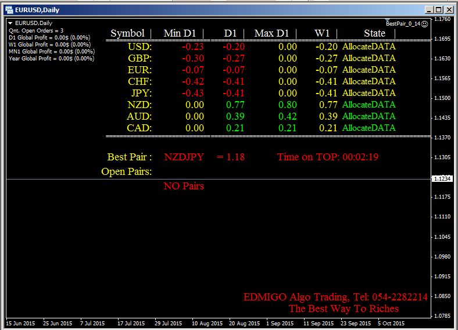Click the MN1 Global Profit line
Screen dimensions: 458x330
[x=52, y=51]
